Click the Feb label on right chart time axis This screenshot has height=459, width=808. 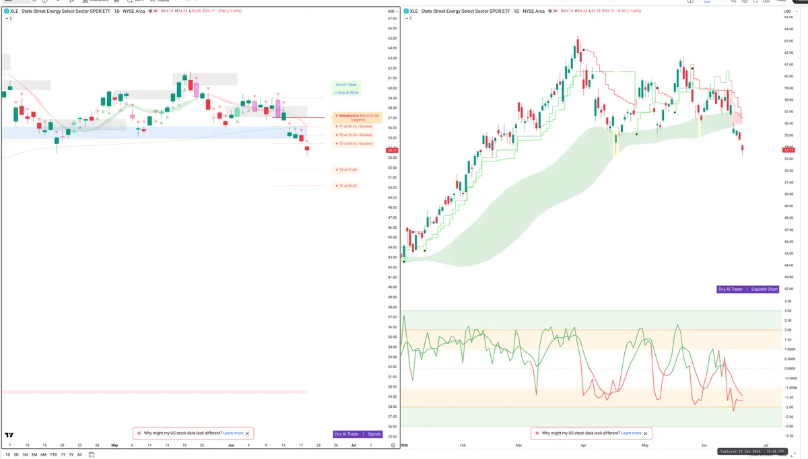(463, 446)
